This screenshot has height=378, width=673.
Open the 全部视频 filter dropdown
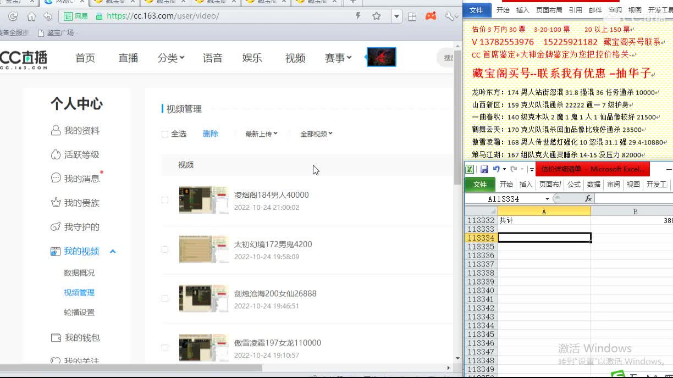click(x=316, y=134)
